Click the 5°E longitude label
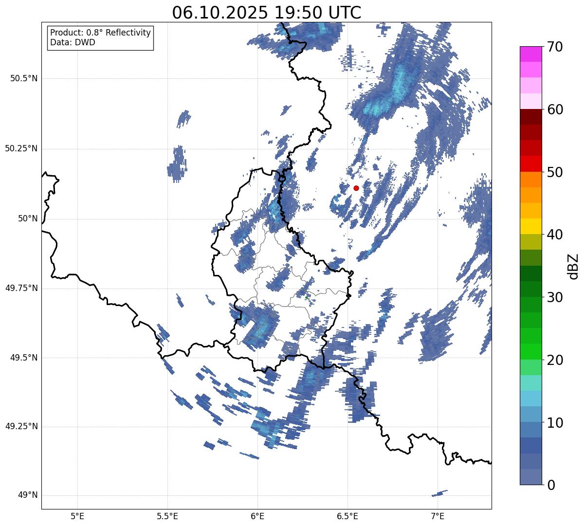 (77, 516)
